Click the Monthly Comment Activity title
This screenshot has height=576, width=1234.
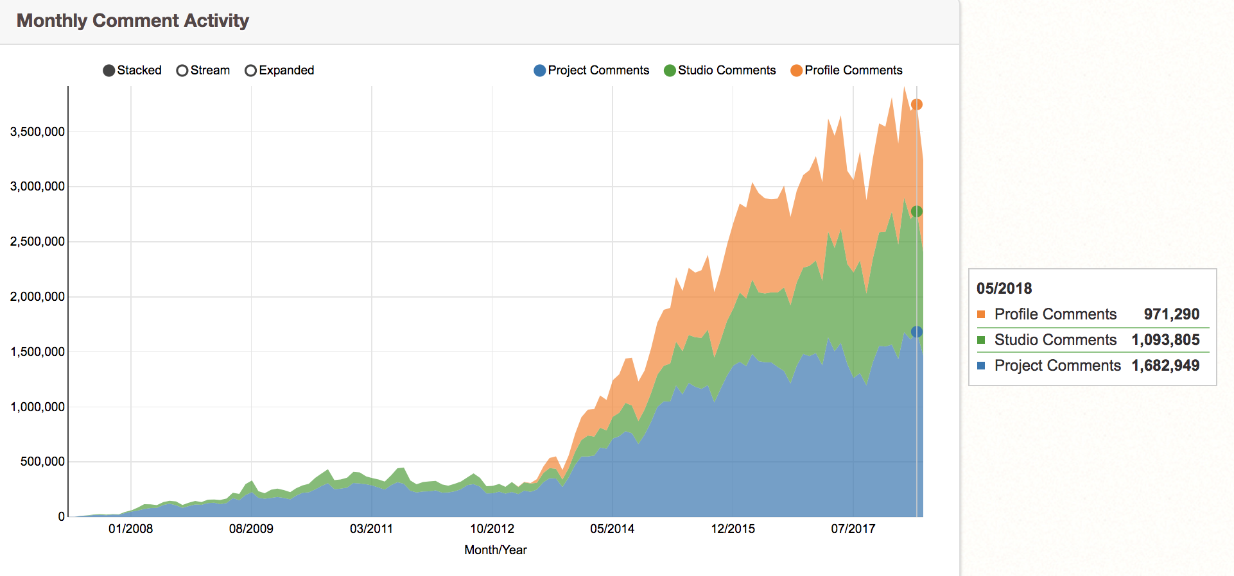133,21
